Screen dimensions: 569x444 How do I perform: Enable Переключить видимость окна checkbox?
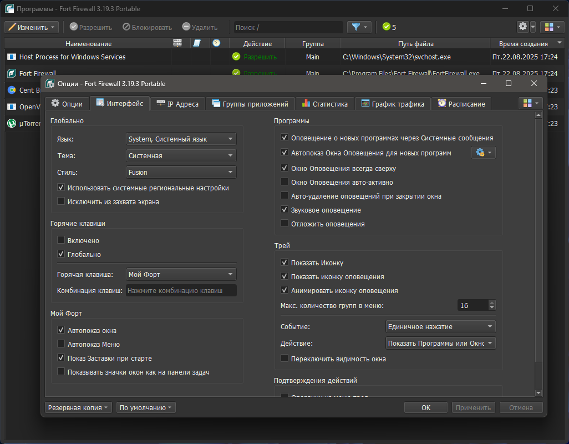pyautogui.click(x=284, y=359)
